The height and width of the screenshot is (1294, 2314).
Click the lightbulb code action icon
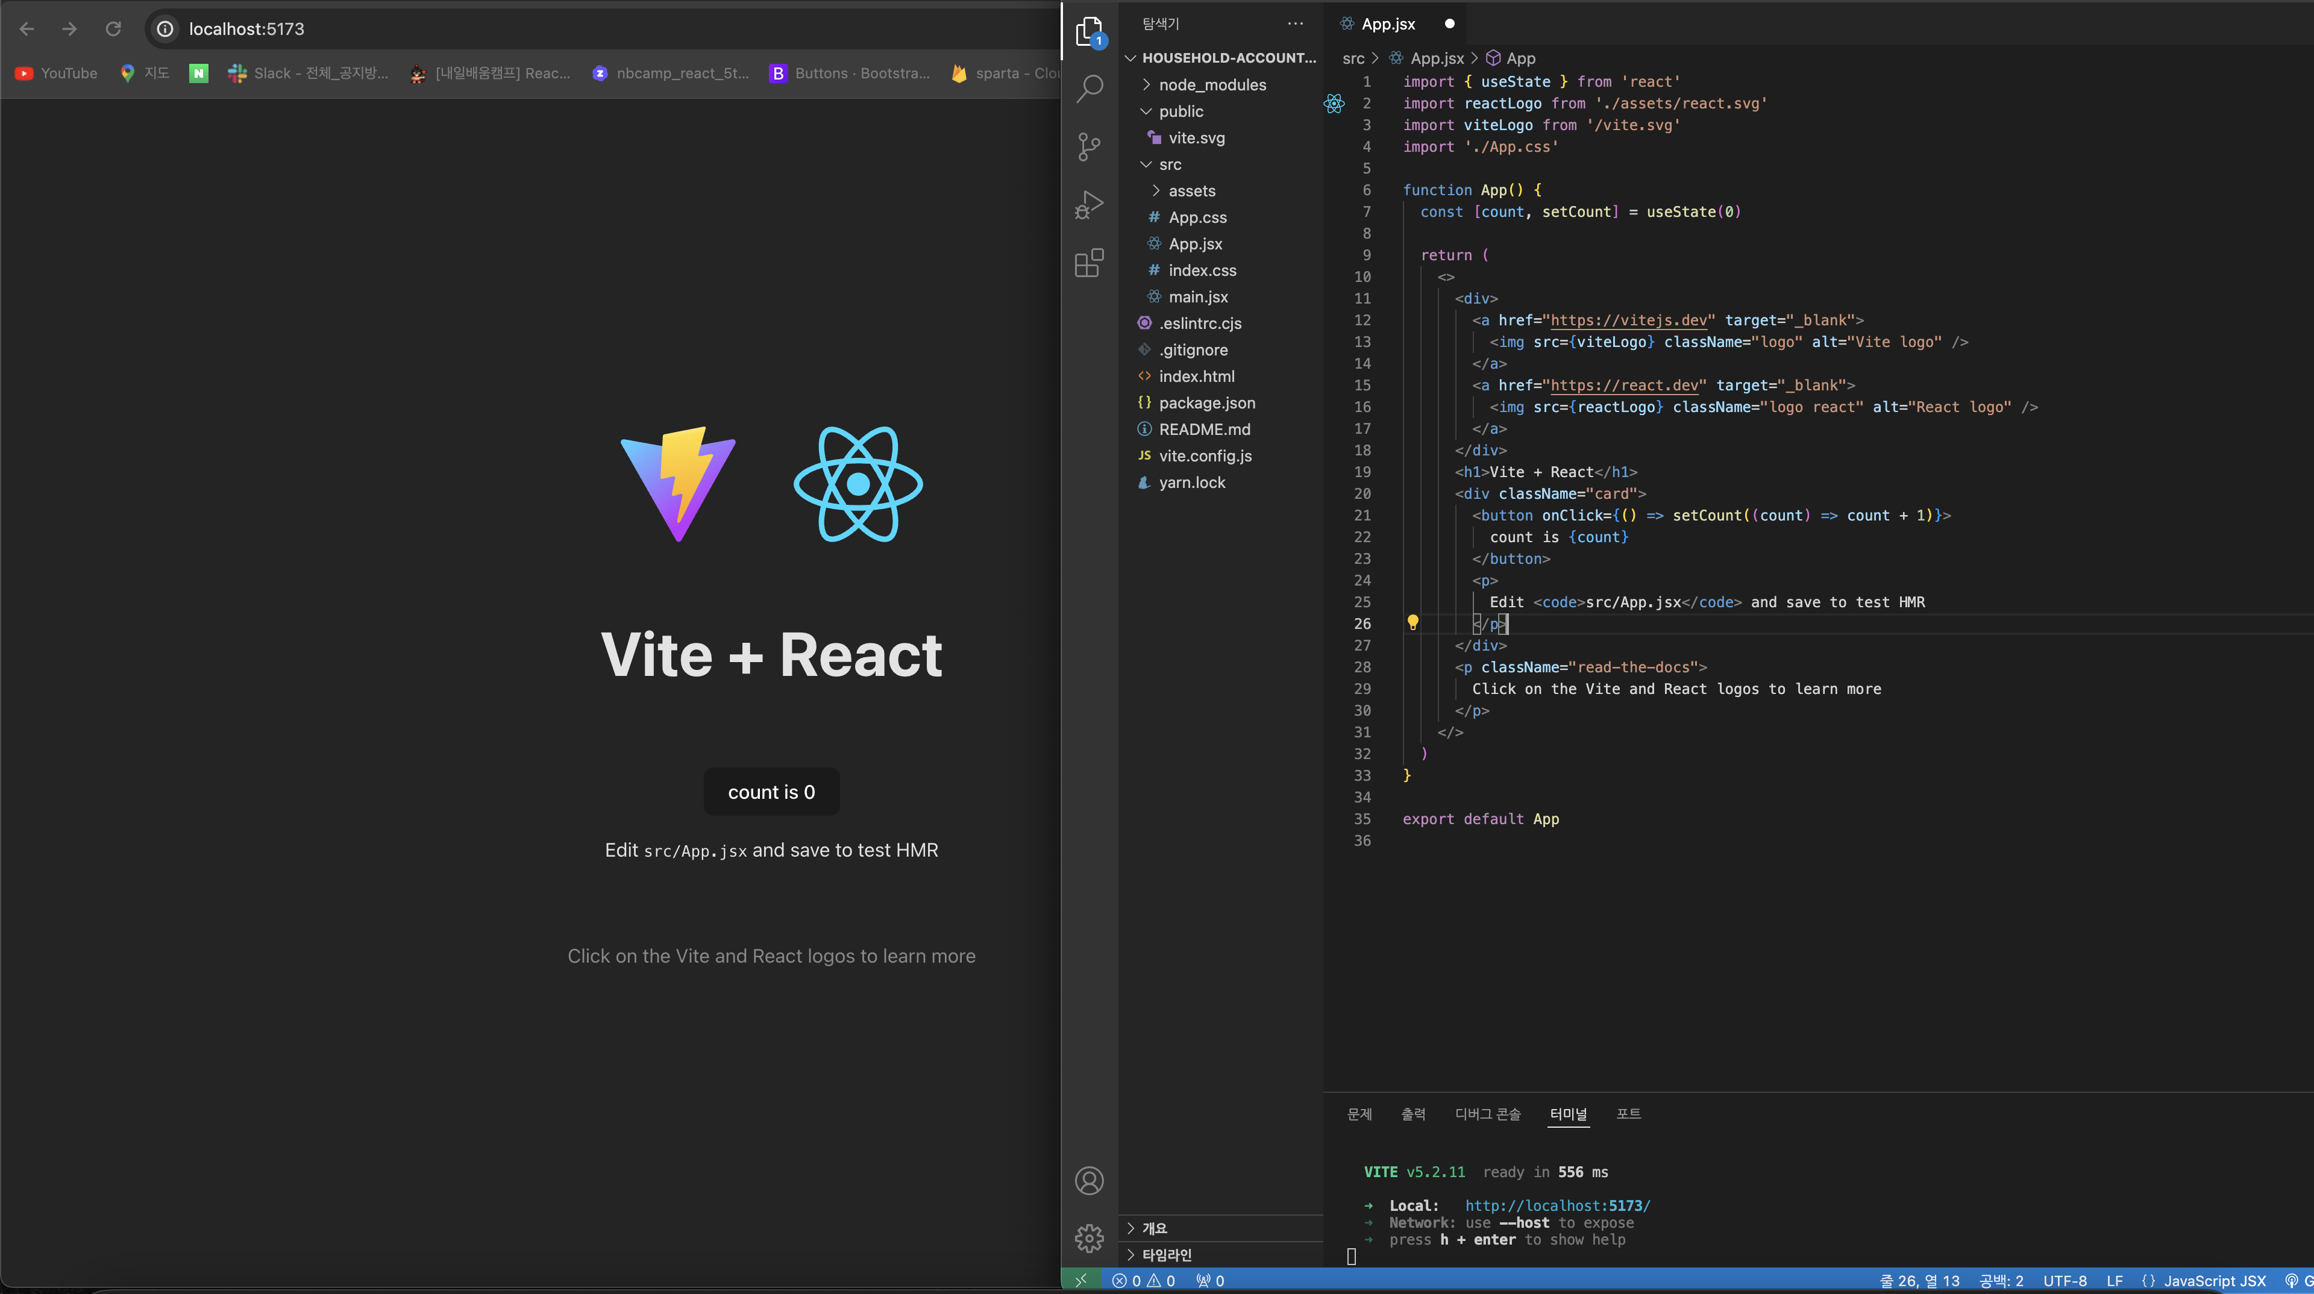pyautogui.click(x=1412, y=622)
